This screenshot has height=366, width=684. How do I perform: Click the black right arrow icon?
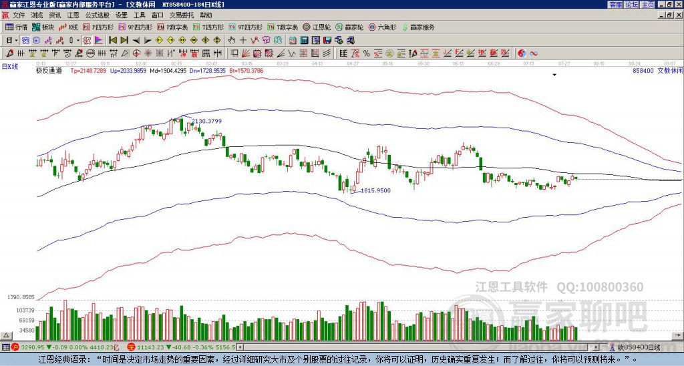[x=148, y=40]
